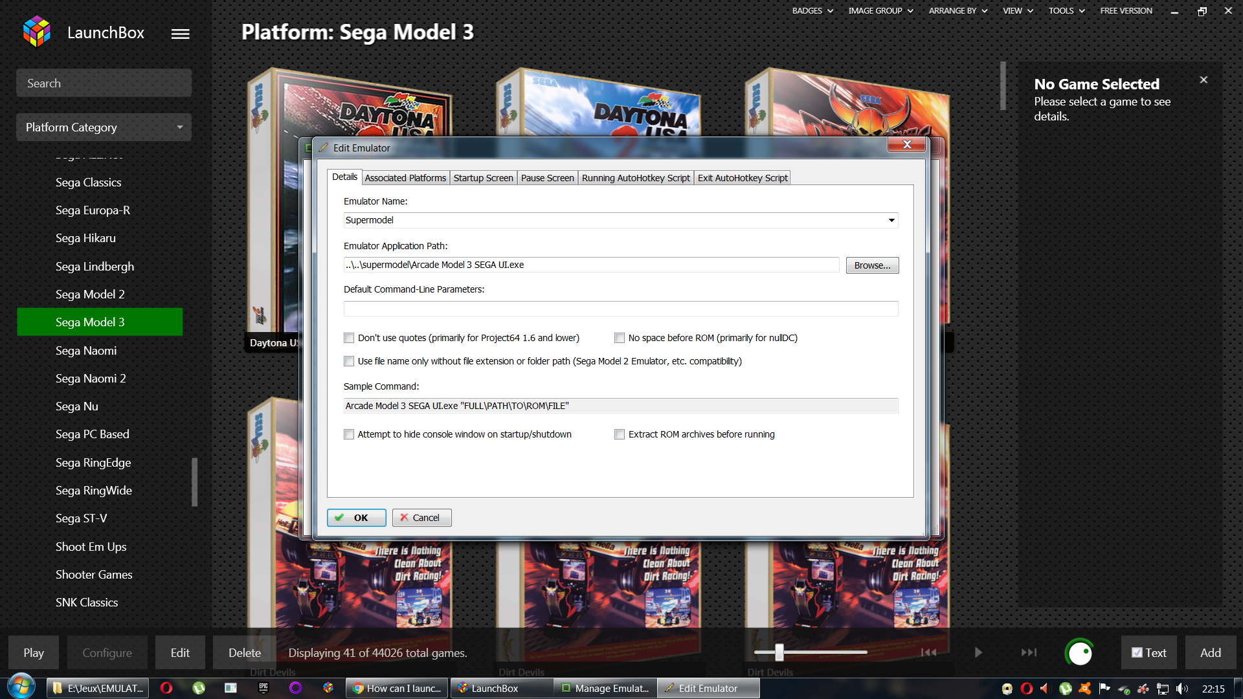Viewport: 1243px width, 699px height.
Task: Switch to E:\Jeux\EMULAT folder taskbar window
Action: coord(98,688)
